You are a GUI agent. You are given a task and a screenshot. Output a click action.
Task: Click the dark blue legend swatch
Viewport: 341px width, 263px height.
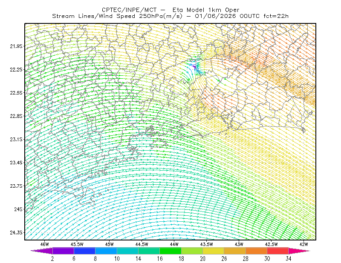click(84, 251)
